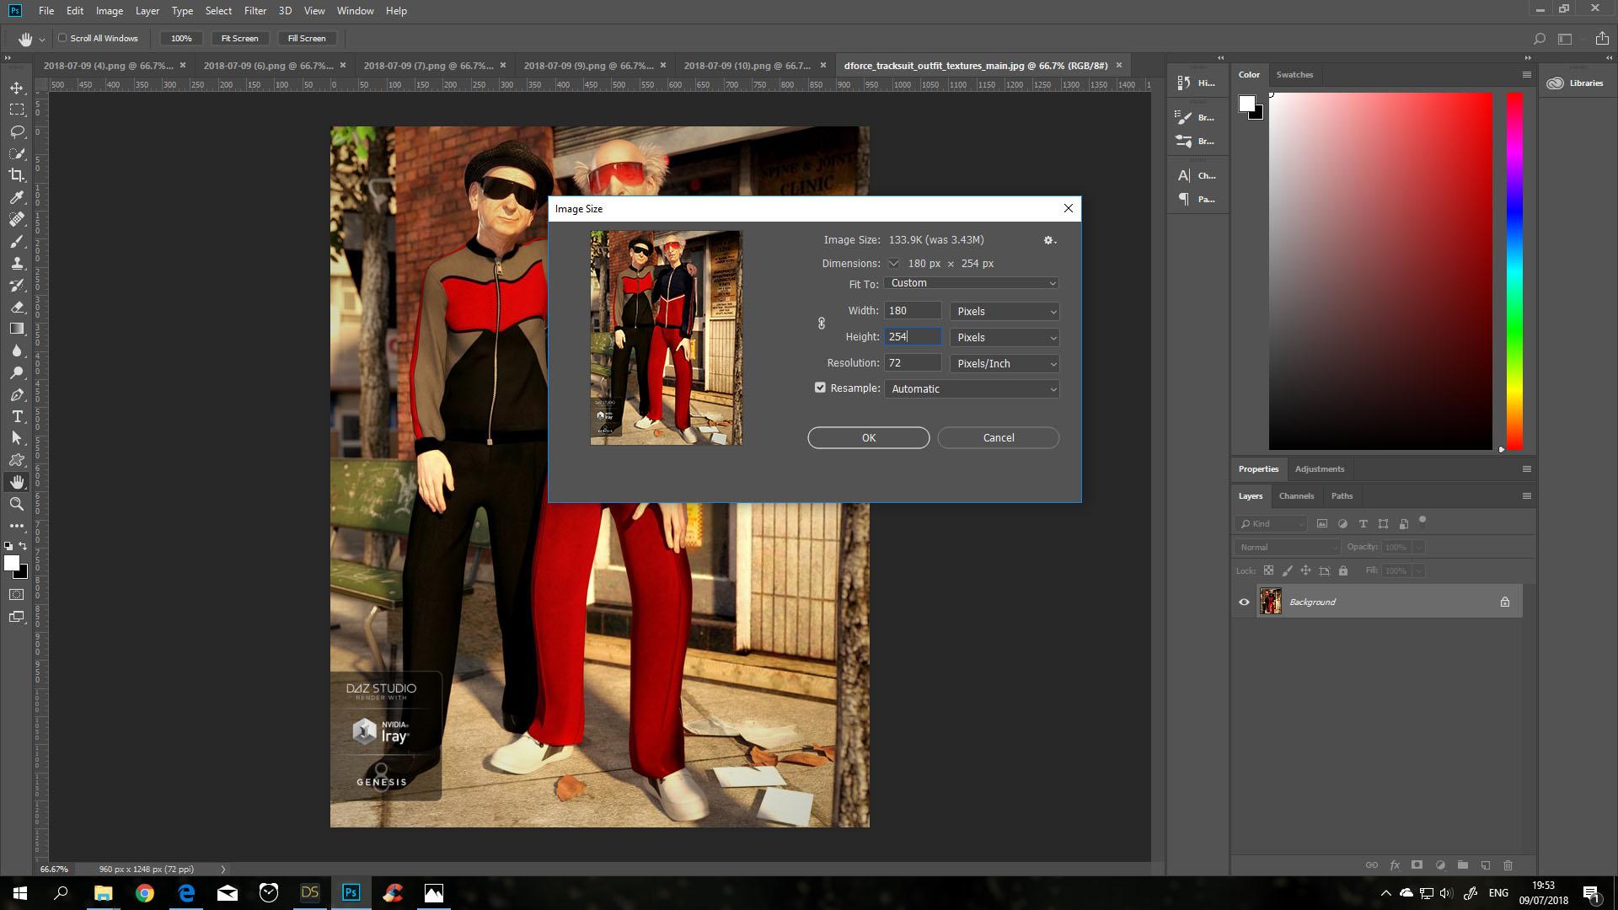This screenshot has height=910, width=1618.
Task: Click Cancel in Image Size dialog
Action: (998, 437)
